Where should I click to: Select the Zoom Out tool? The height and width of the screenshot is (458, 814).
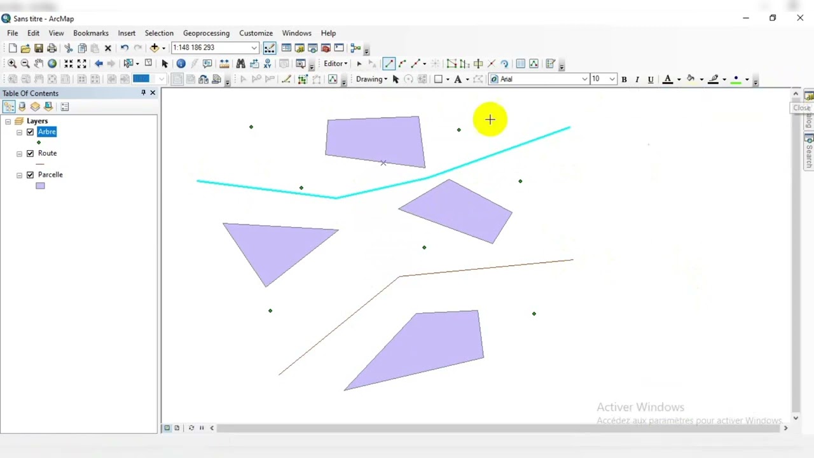(x=25, y=64)
